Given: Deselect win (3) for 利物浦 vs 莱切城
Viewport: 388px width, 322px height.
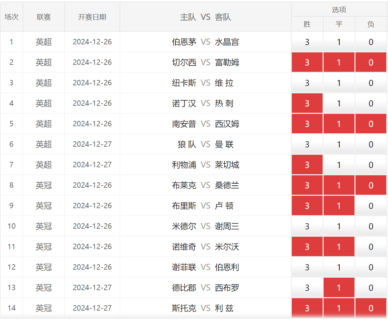Looking at the screenshot, I should click(307, 165).
